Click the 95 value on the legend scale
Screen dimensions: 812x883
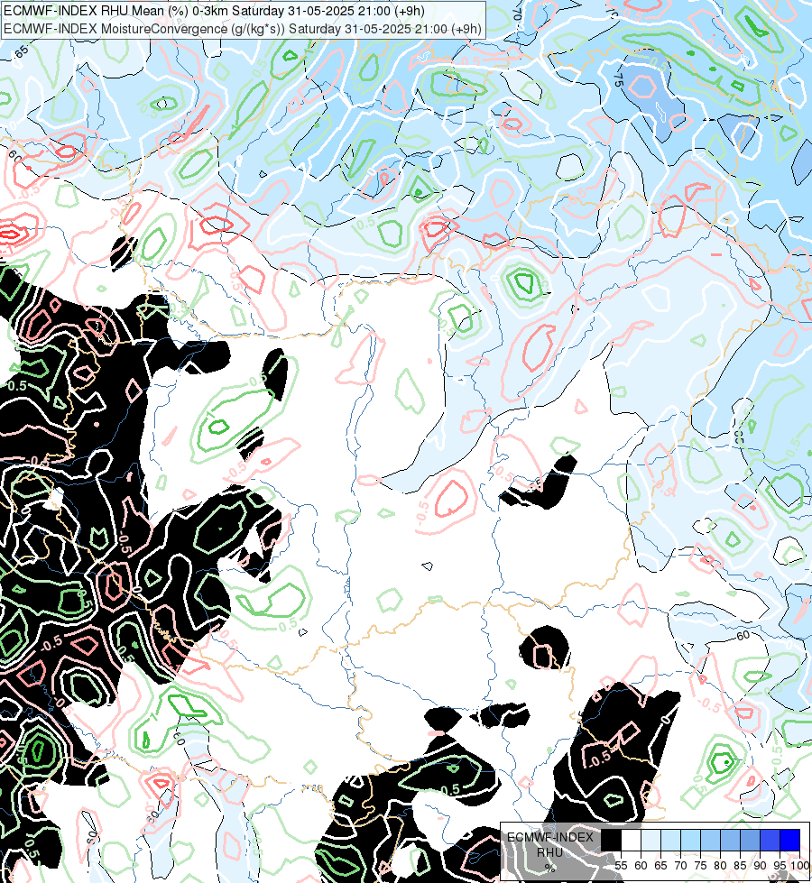pyautogui.click(x=780, y=866)
